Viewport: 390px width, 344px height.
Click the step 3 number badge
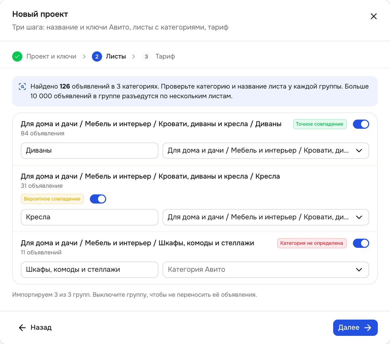pyautogui.click(x=146, y=56)
